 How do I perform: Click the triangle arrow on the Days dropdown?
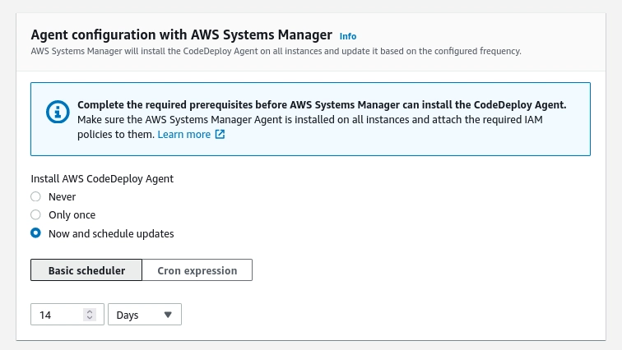[x=168, y=315]
